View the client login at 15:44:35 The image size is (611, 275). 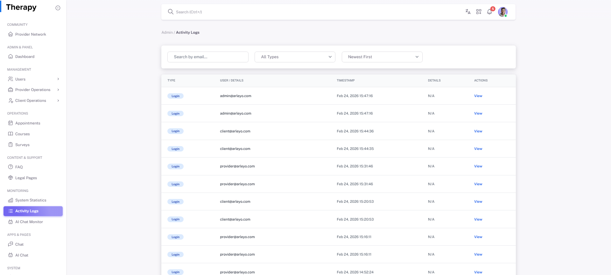coord(478,149)
